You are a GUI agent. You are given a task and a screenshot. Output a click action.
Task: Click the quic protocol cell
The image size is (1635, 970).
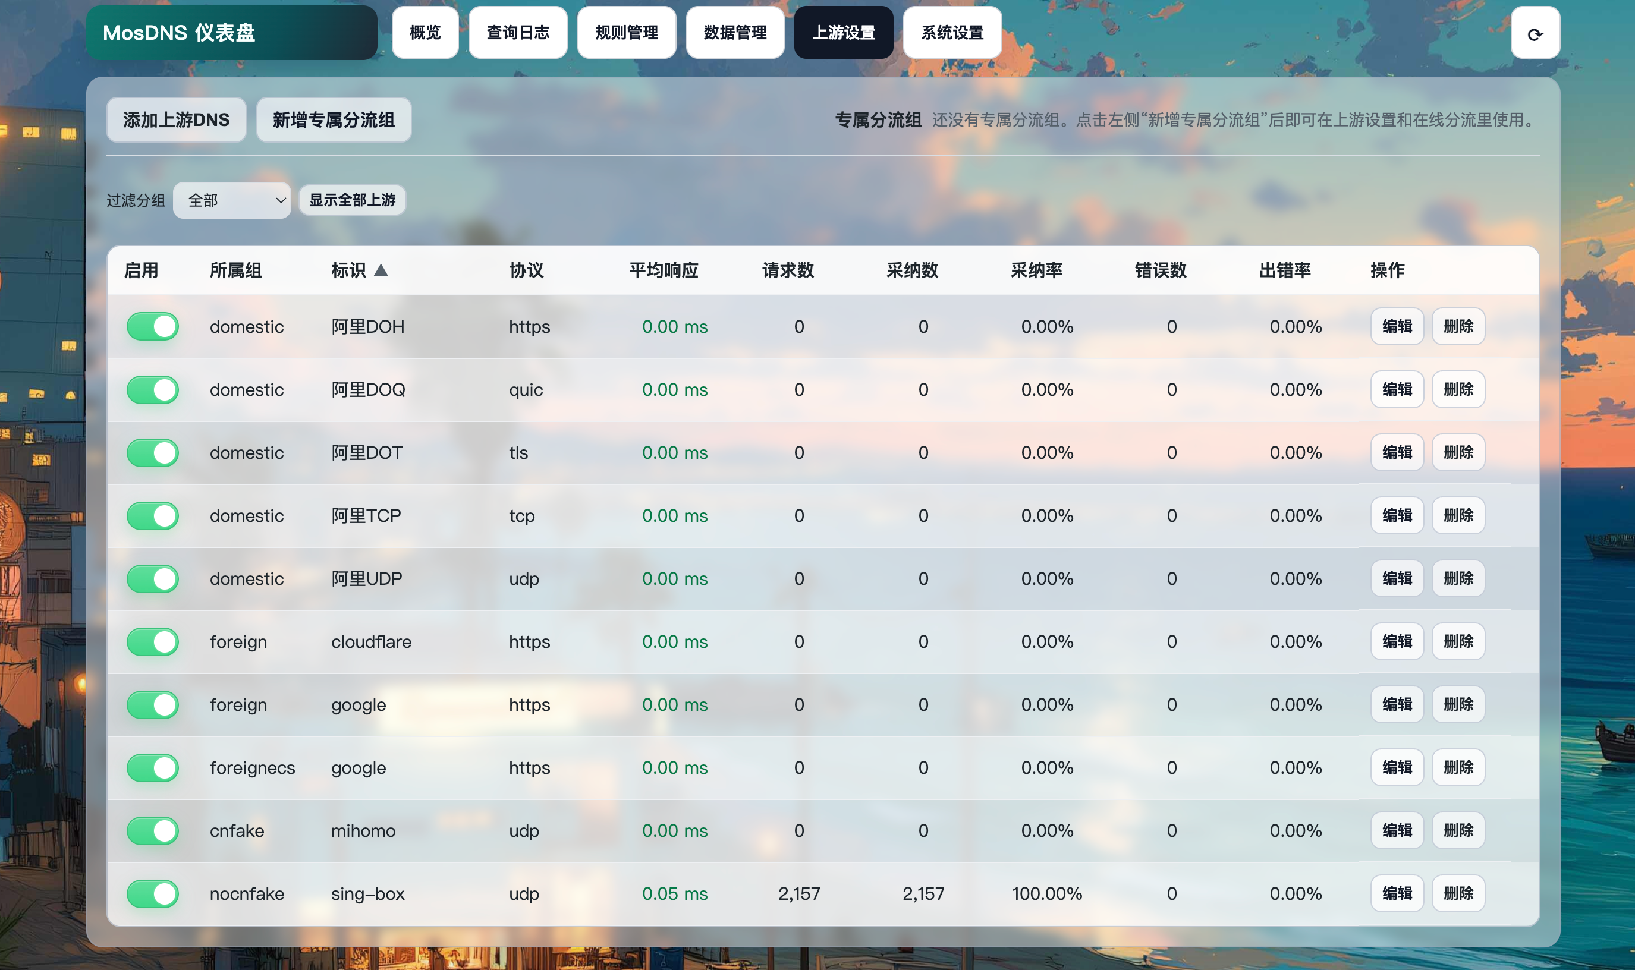coord(526,390)
